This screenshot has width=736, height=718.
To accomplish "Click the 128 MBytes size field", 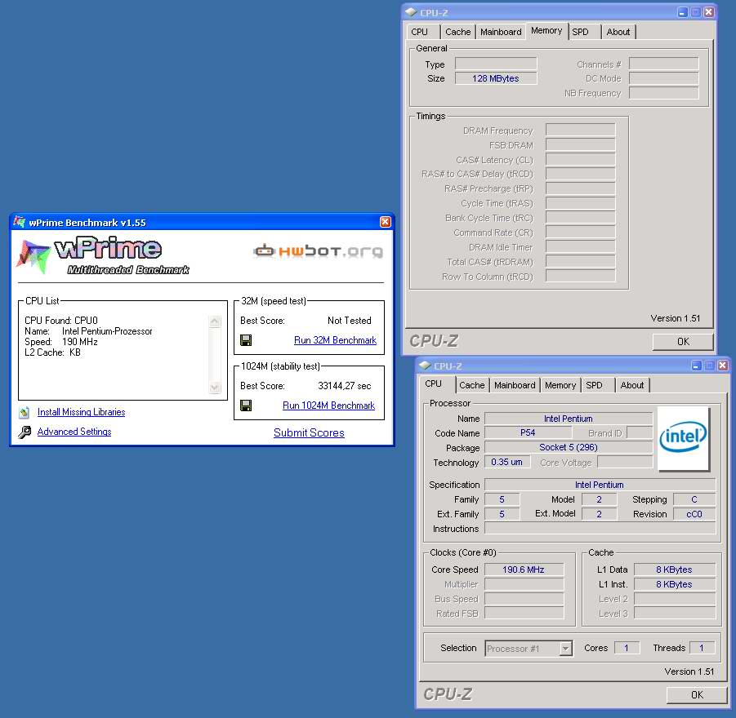I will coord(496,78).
